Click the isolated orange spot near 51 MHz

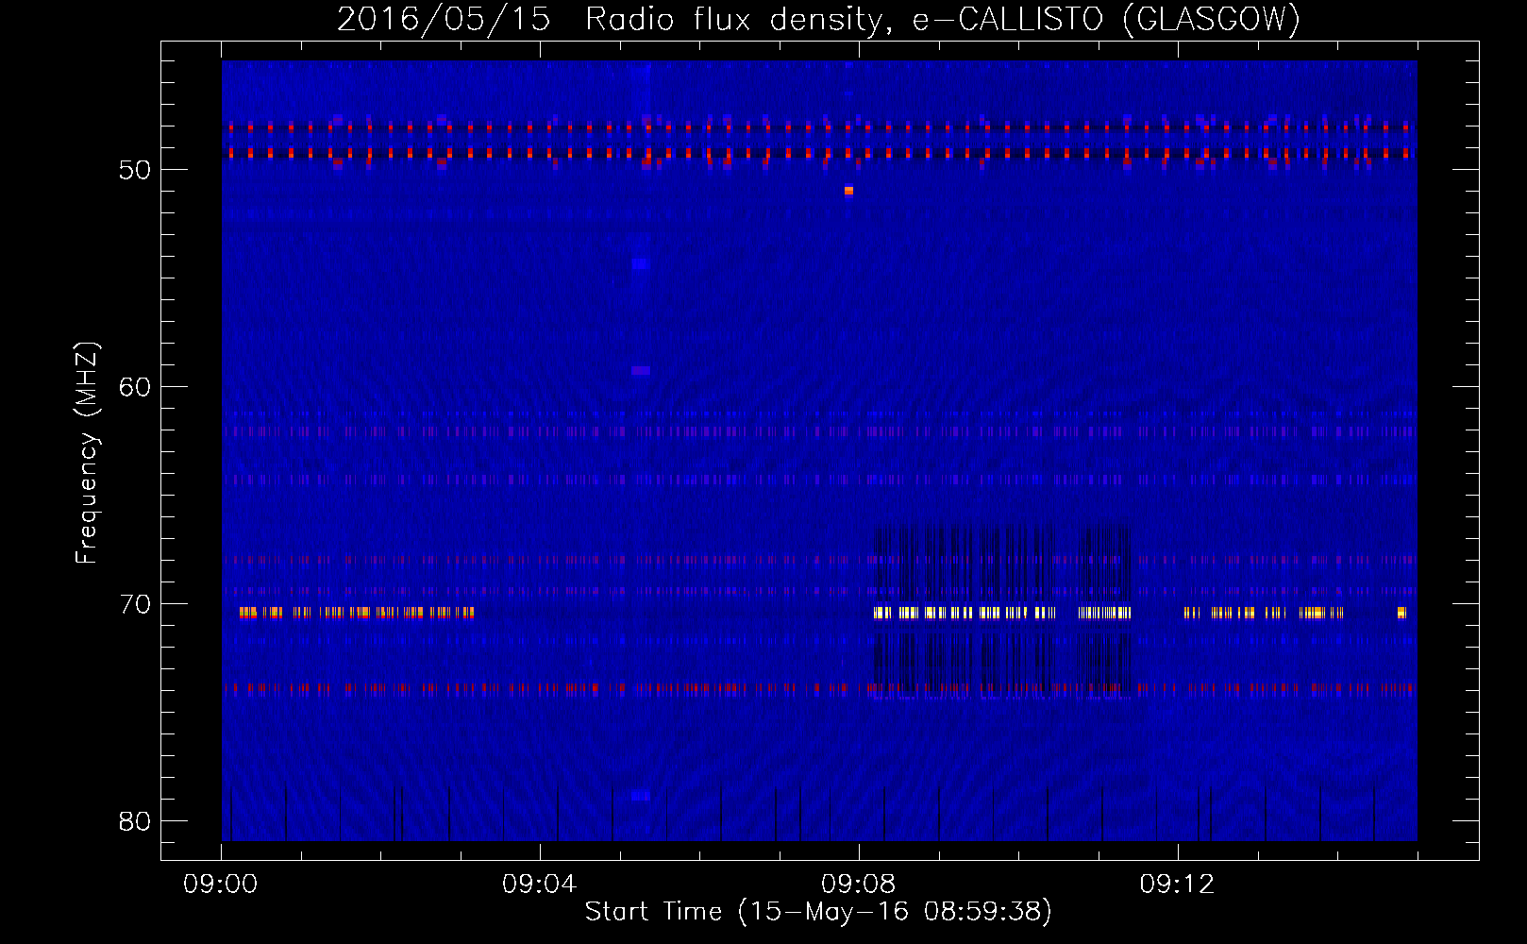coord(848,191)
